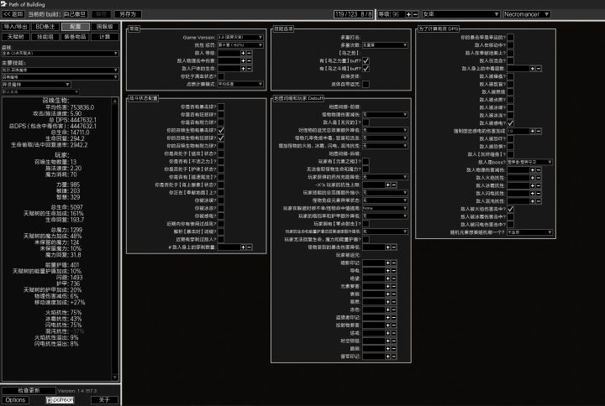The height and width of the screenshot is (406, 605).
Task: Decrease character level with top minus button
Action: [x=415, y=14]
